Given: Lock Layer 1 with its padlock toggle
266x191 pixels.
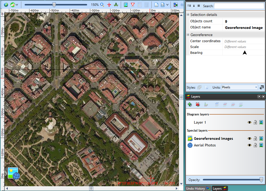Looking at the screenshot, I should (x=255, y=122).
